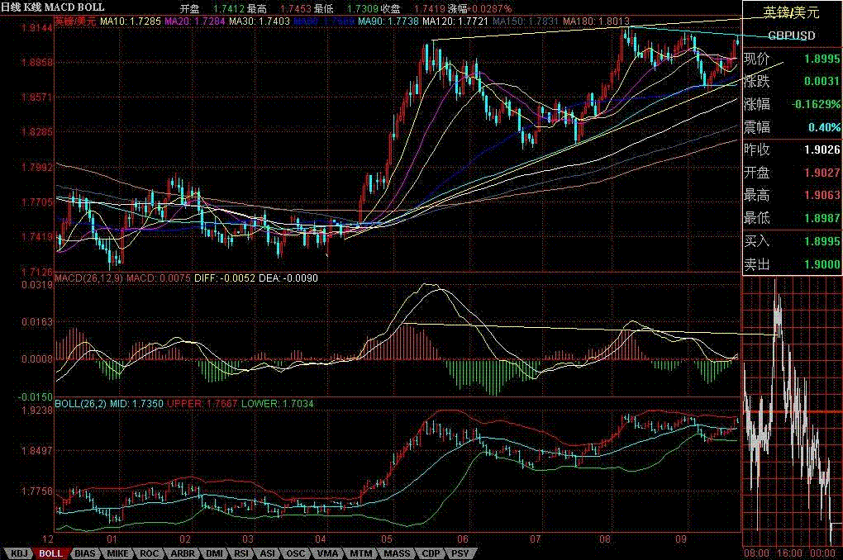This screenshot has width=843, height=560.
Task: Click the 涨跌 value 0.0031
Action: point(822,81)
